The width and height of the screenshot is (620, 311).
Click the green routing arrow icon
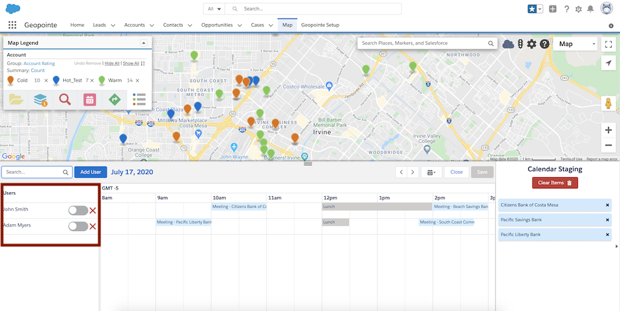pyautogui.click(x=115, y=100)
